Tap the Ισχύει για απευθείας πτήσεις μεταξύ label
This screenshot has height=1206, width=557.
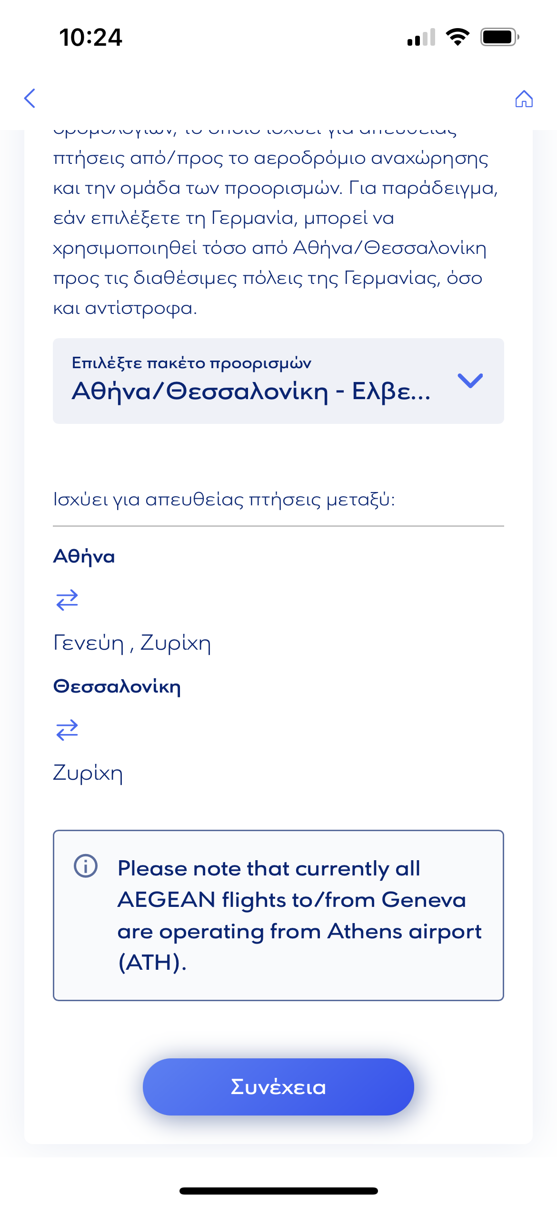pyautogui.click(x=224, y=499)
